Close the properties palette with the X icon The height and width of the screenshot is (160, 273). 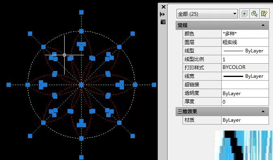[x=163, y=7]
